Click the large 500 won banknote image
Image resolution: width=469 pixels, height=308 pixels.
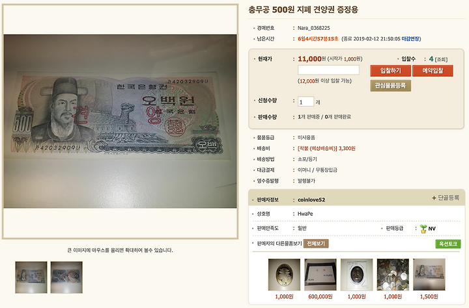click(121, 121)
